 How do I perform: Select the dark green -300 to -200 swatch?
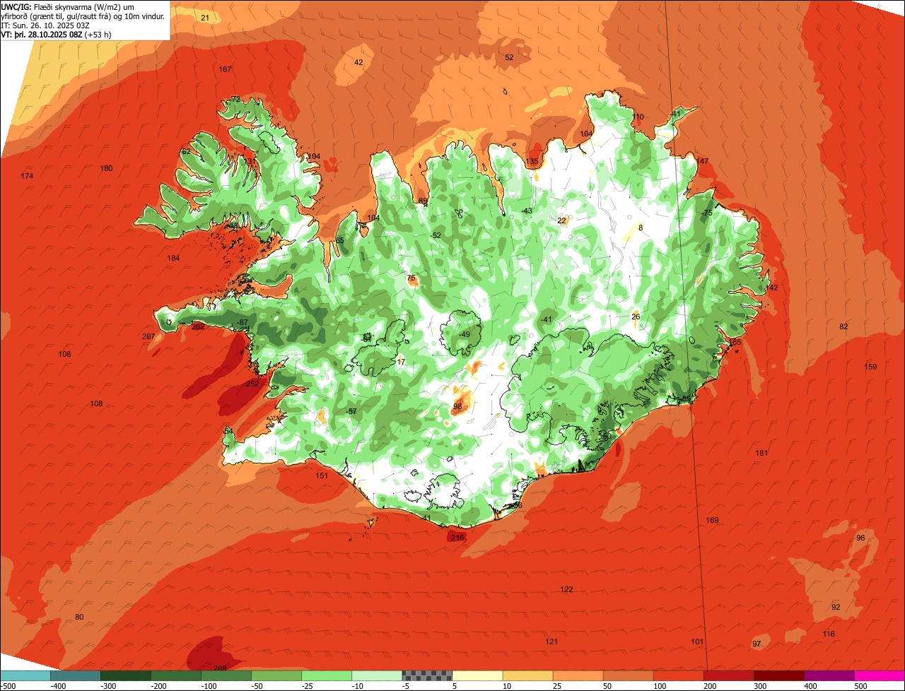(125, 675)
